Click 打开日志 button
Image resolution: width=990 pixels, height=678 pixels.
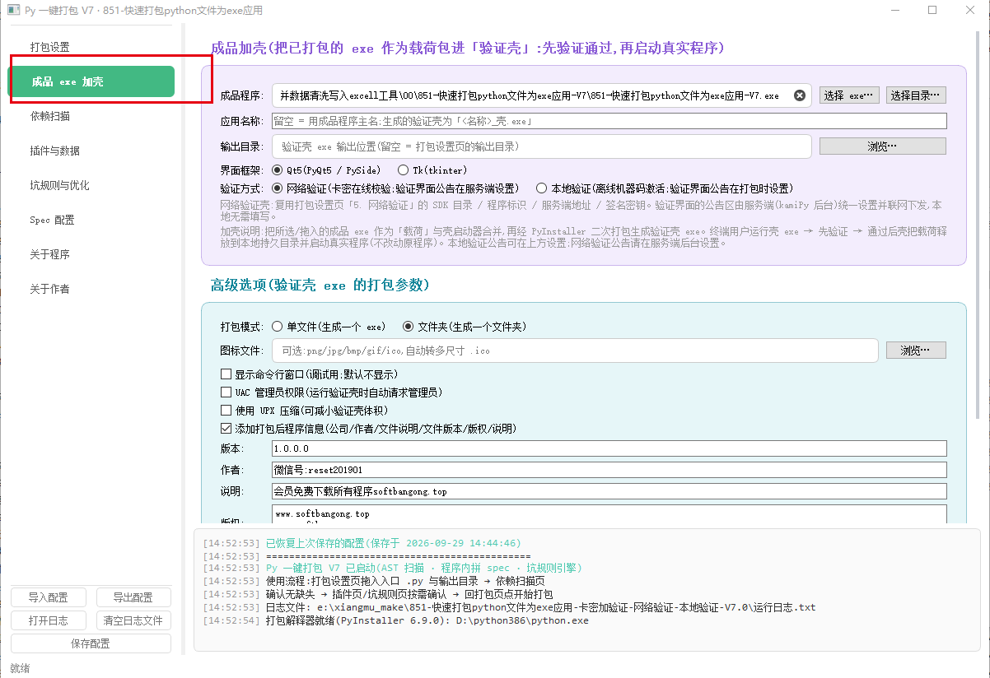pos(48,620)
